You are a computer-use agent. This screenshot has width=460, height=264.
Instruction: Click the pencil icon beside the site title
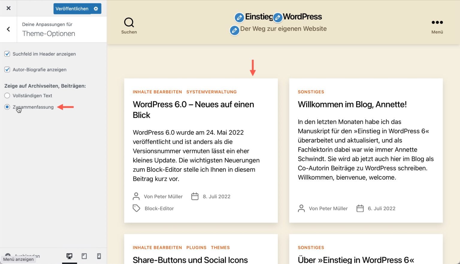[x=239, y=18]
